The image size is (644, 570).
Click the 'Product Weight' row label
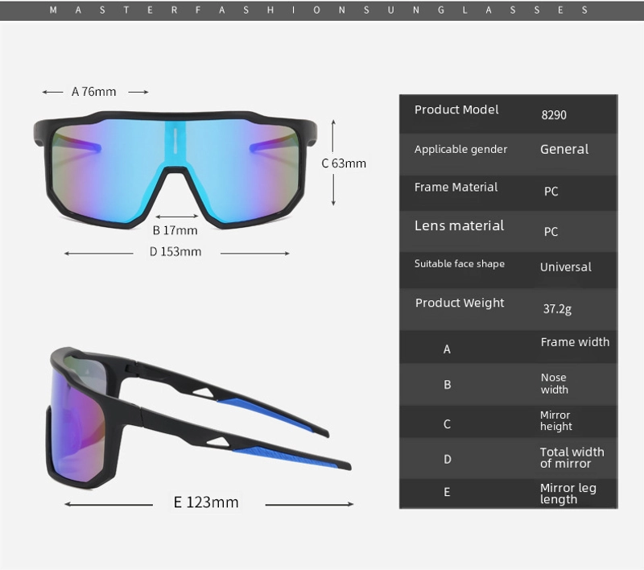click(460, 304)
